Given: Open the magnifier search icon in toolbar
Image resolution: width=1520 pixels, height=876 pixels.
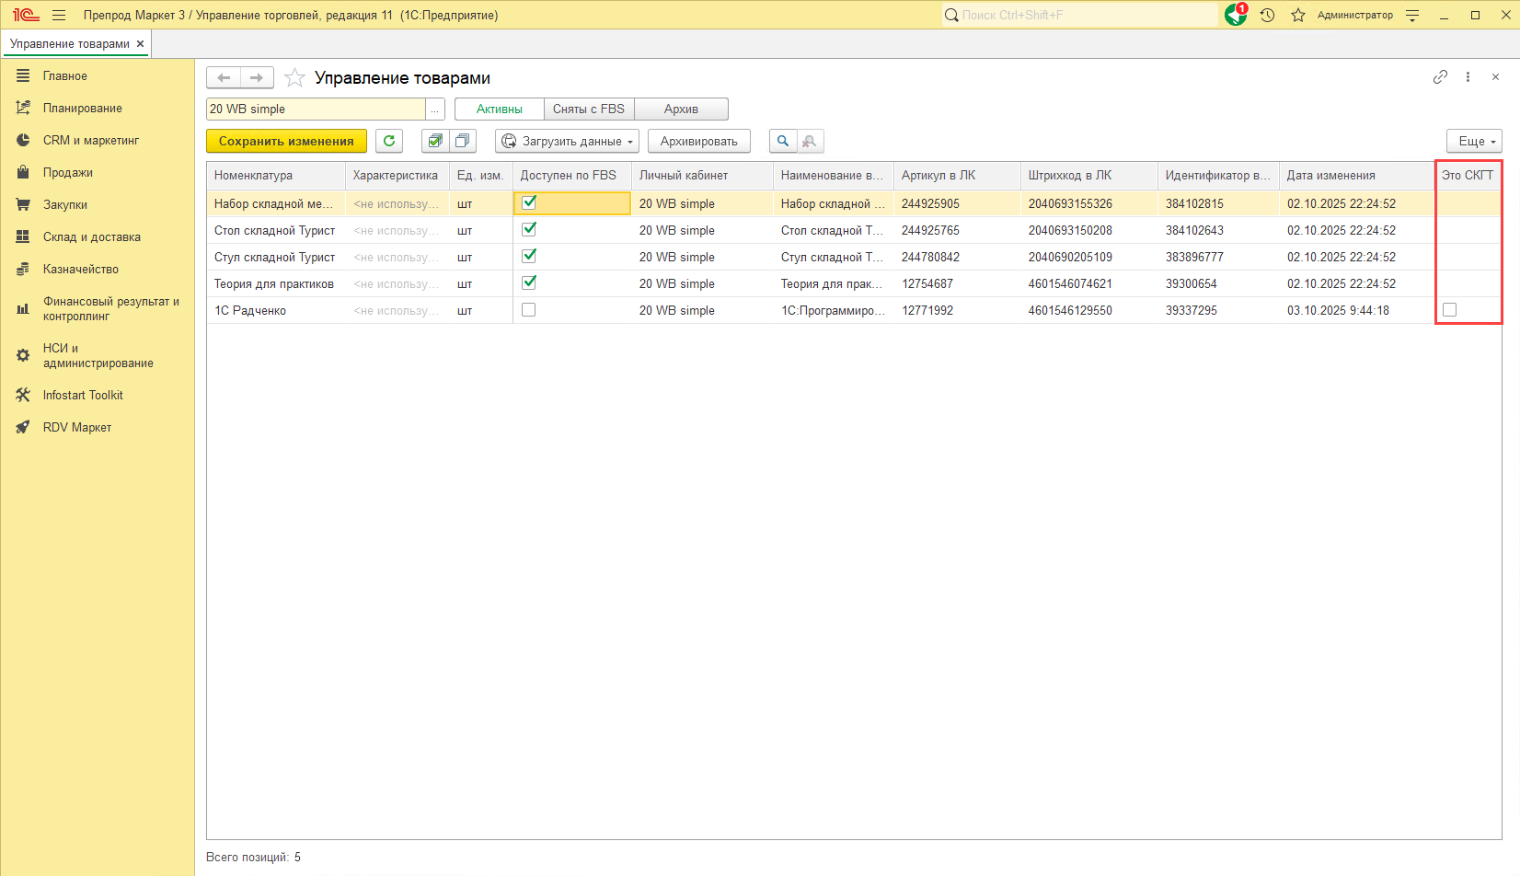Looking at the screenshot, I should [x=783, y=141].
